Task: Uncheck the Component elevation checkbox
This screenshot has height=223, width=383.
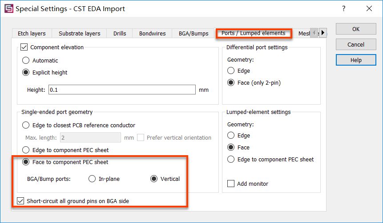Action: pyautogui.click(x=24, y=47)
